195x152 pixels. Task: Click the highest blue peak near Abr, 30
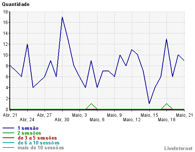point(62,17)
